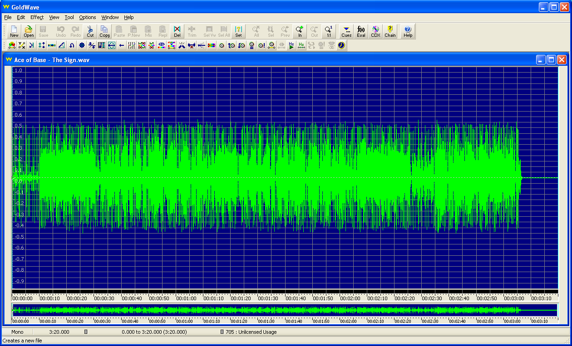Click the Paste toolbar button
The width and height of the screenshot is (572, 346).
(x=119, y=31)
